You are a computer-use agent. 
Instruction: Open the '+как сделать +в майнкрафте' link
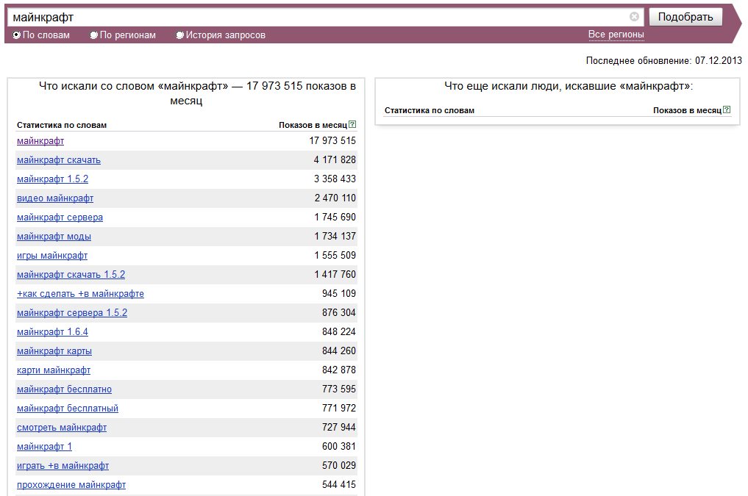pyautogui.click(x=80, y=293)
